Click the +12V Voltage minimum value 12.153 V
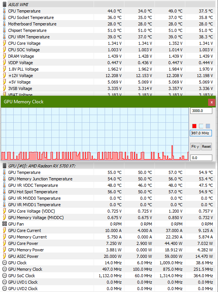The width and height of the screenshot is (218, 292). (144, 76)
